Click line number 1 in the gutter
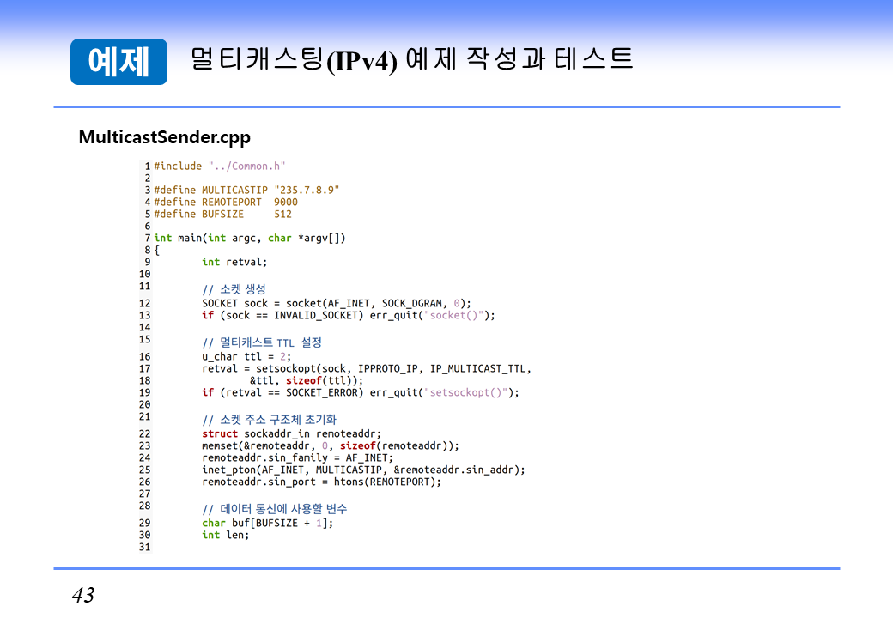This screenshot has width=893, height=618. point(148,167)
